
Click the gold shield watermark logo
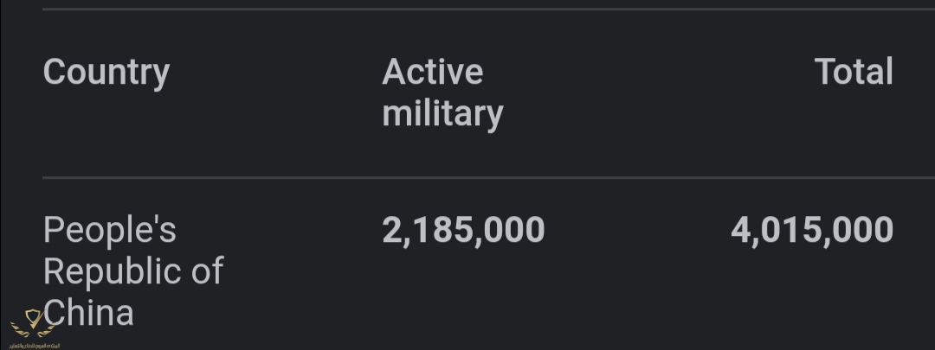(x=35, y=318)
